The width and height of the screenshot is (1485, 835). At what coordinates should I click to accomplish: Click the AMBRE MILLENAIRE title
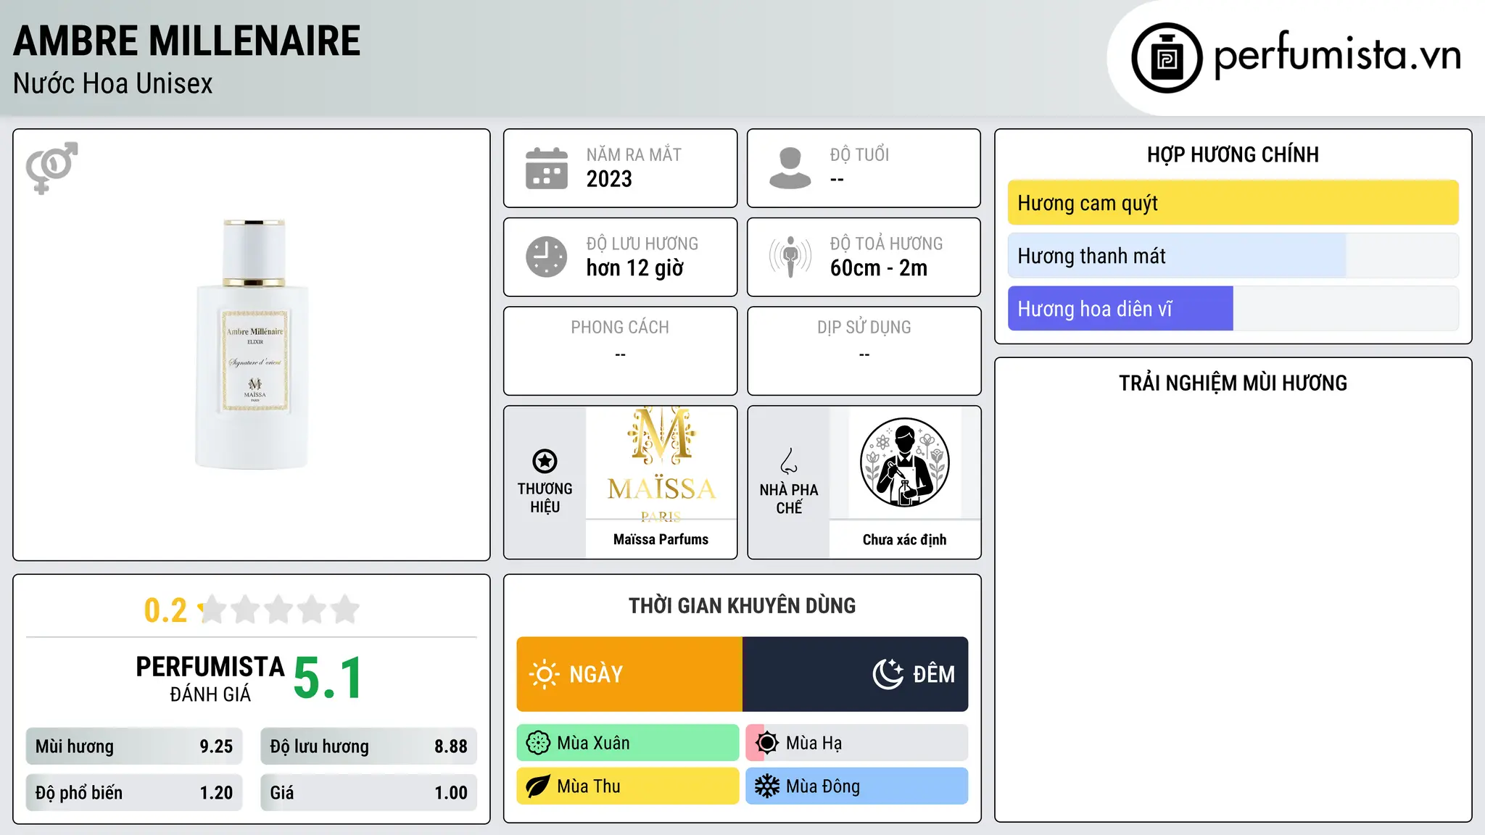coord(187,41)
